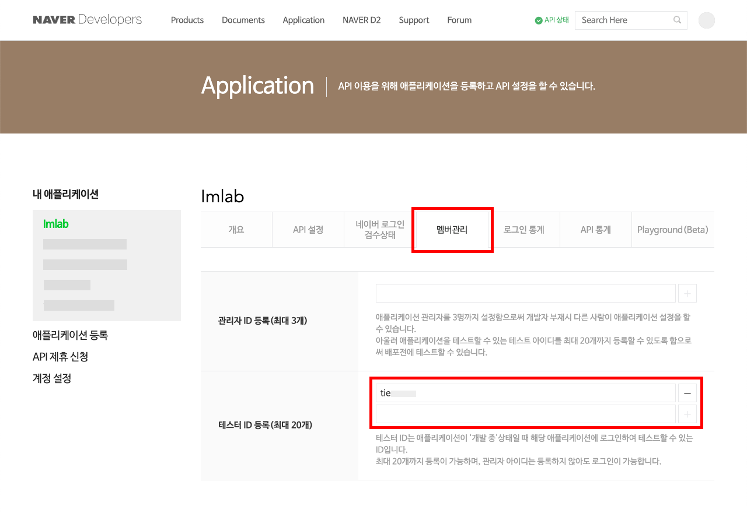This screenshot has height=513, width=747.
Task: Click plus button next to admin ID field
Action: pos(687,293)
